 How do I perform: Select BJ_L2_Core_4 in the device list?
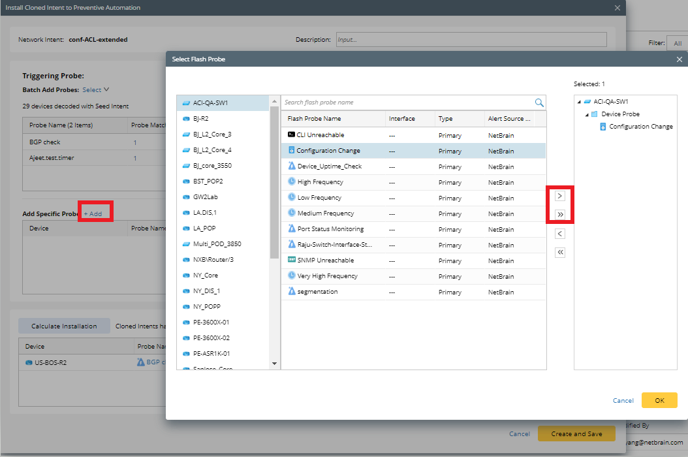point(223,150)
